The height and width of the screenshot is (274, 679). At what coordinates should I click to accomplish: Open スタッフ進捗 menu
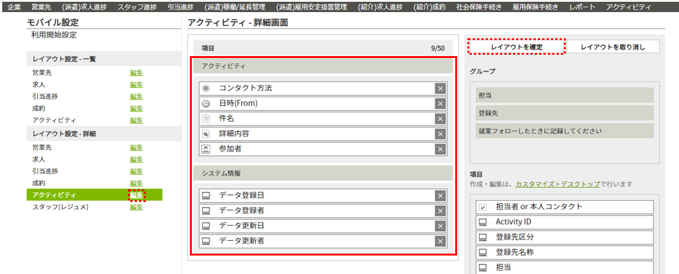[x=137, y=7]
